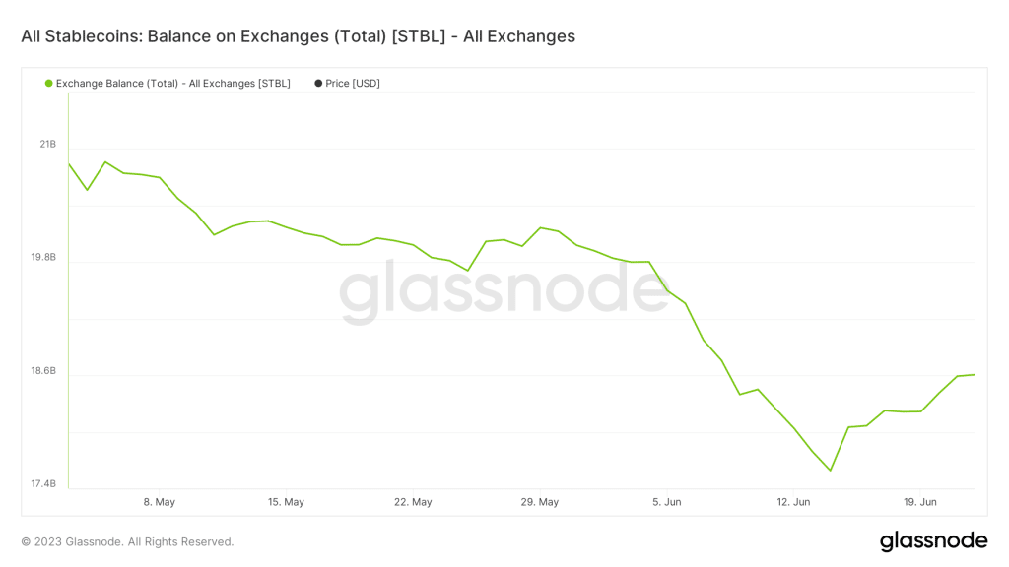The width and height of the screenshot is (1009, 567).
Task: Click the glassnode watermark in chart center
Action: (x=504, y=291)
